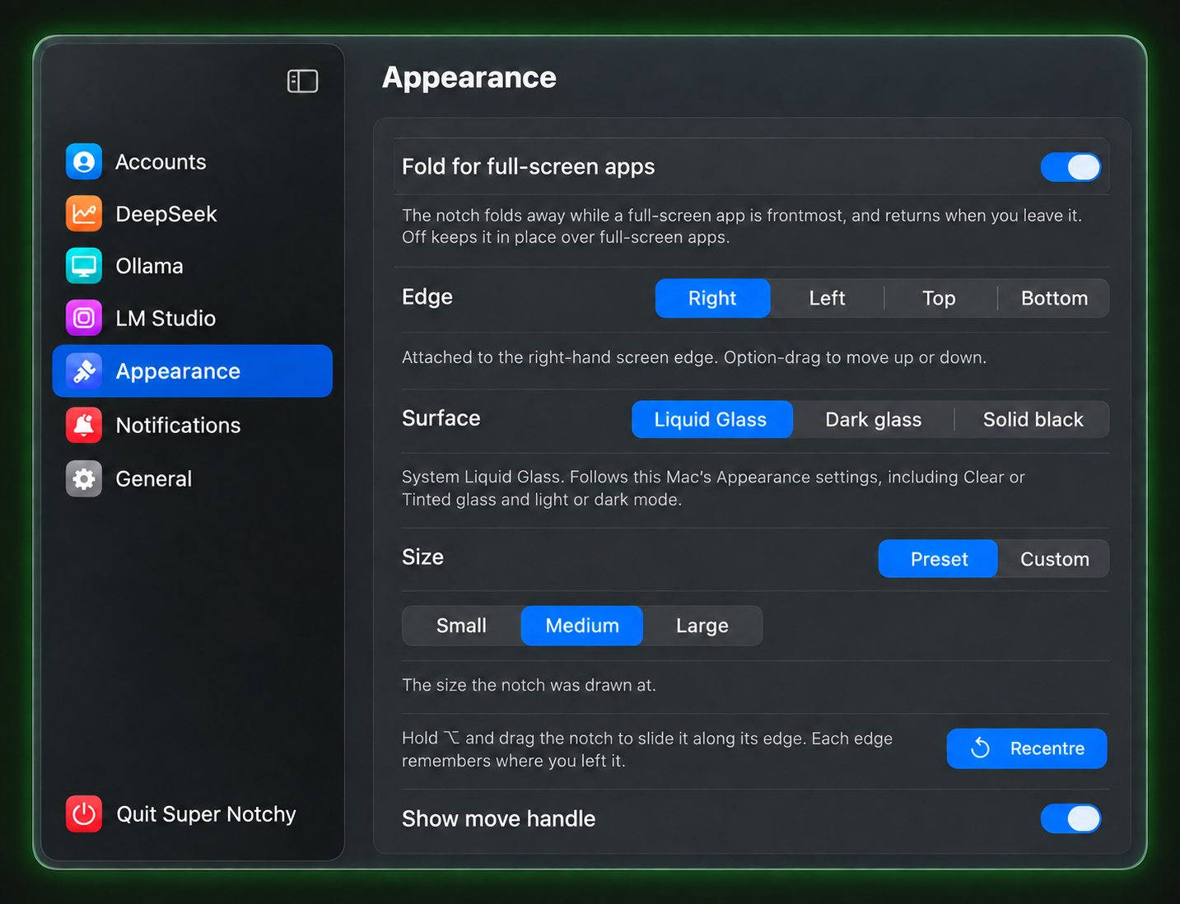The image size is (1180, 904).
Task: Select the Appearance sidebar item
Action: (193, 371)
